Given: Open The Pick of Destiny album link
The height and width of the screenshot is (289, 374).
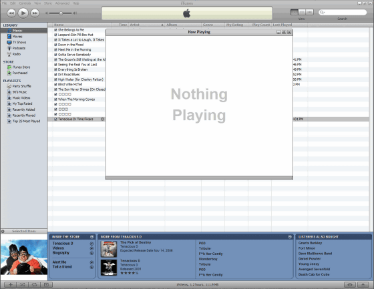Looking at the screenshot, I should [x=136, y=242].
